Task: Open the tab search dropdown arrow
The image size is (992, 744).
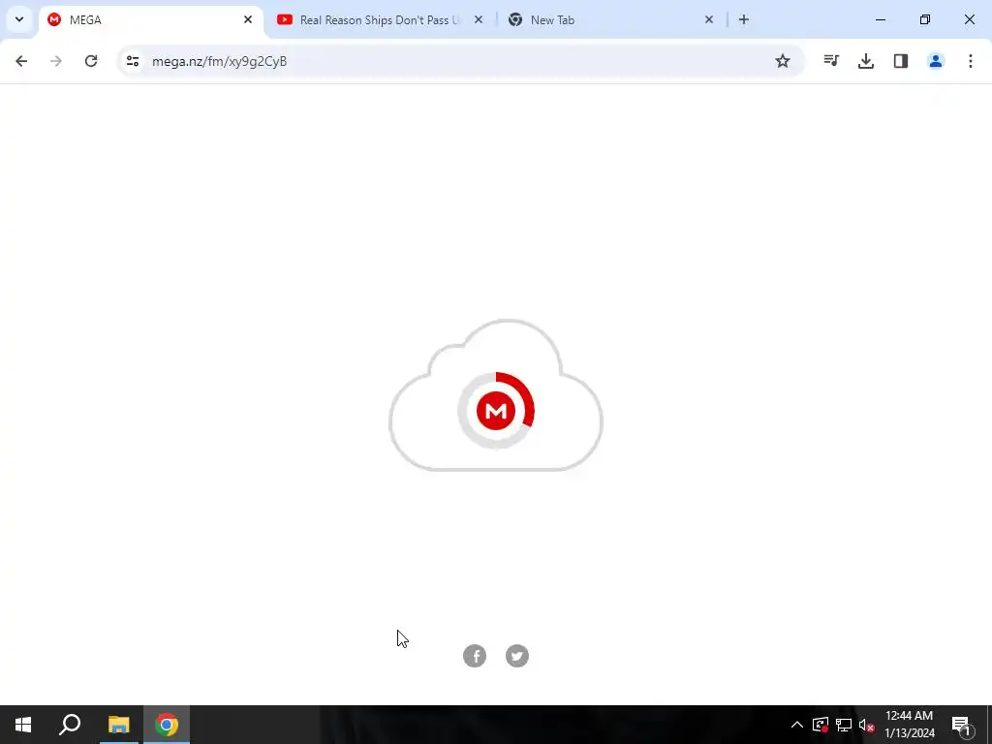Action: pos(19,19)
